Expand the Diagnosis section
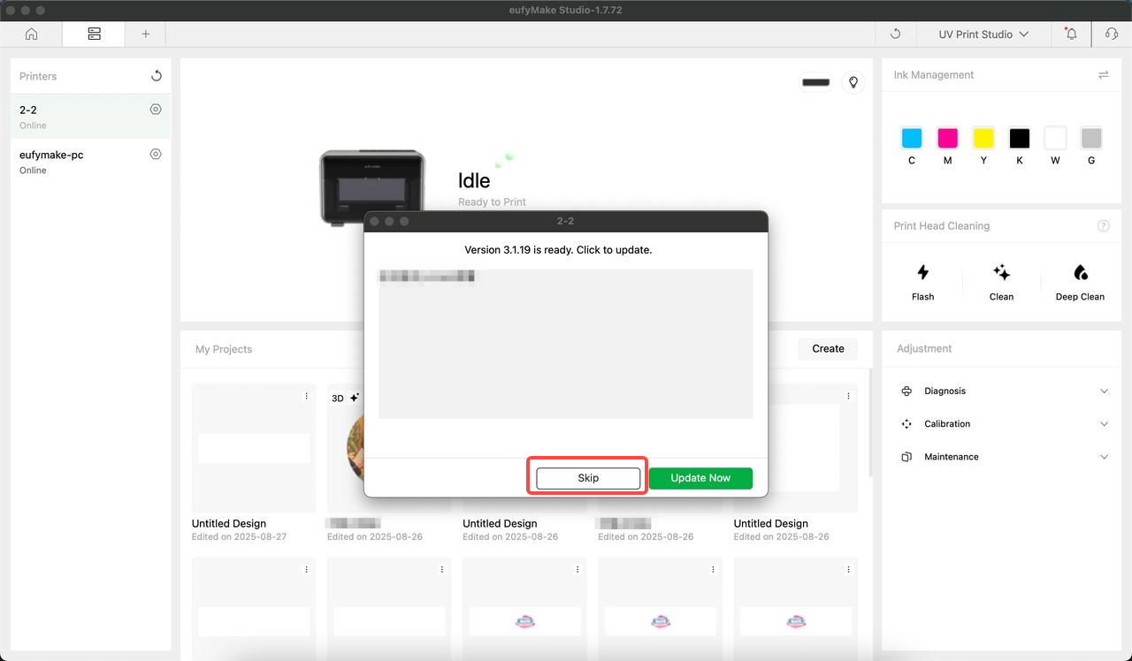The image size is (1132, 661). point(1003,391)
